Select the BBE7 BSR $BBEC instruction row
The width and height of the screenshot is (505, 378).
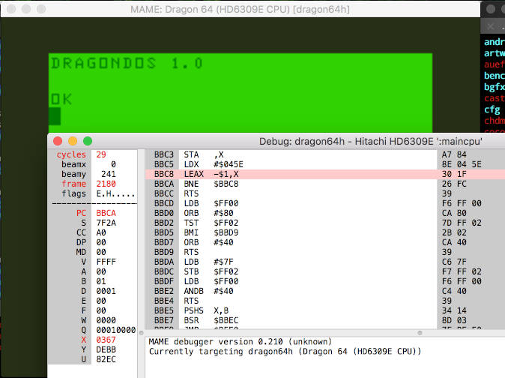(325, 320)
